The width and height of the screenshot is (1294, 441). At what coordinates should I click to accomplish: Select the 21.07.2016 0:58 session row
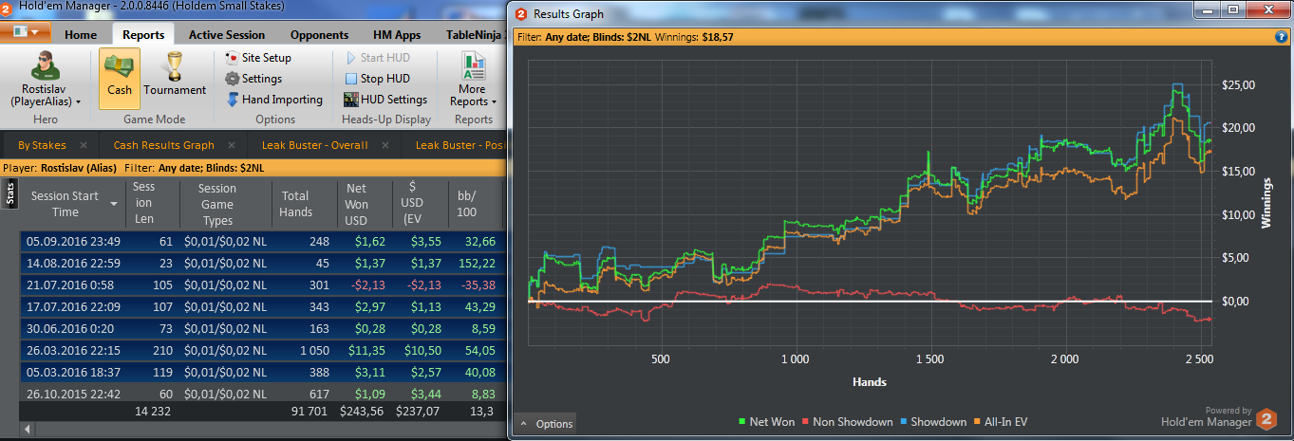click(261, 285)
